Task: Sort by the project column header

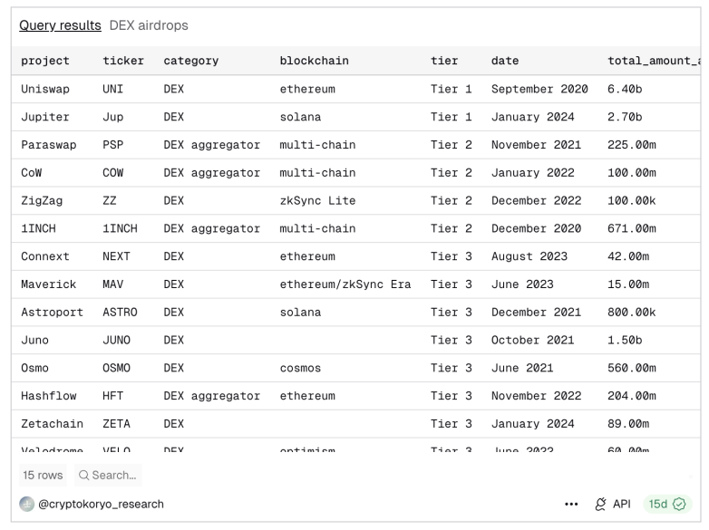Action: (44, 61)
